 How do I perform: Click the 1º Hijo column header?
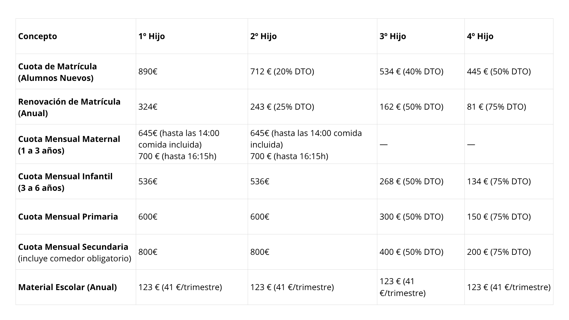151,36
